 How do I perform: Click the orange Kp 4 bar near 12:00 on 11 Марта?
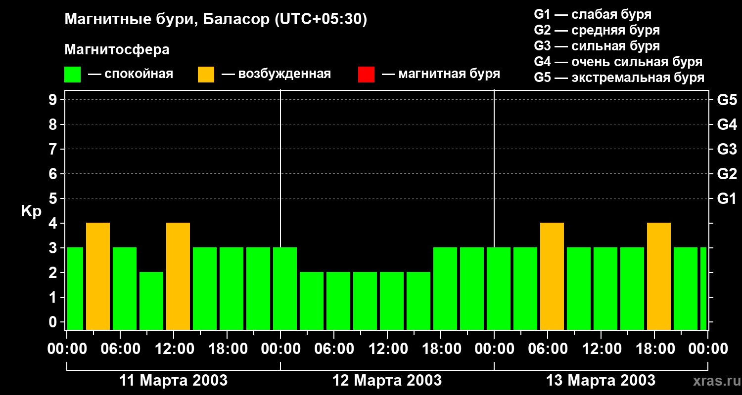pyautogui.click(x=178, y=276)
